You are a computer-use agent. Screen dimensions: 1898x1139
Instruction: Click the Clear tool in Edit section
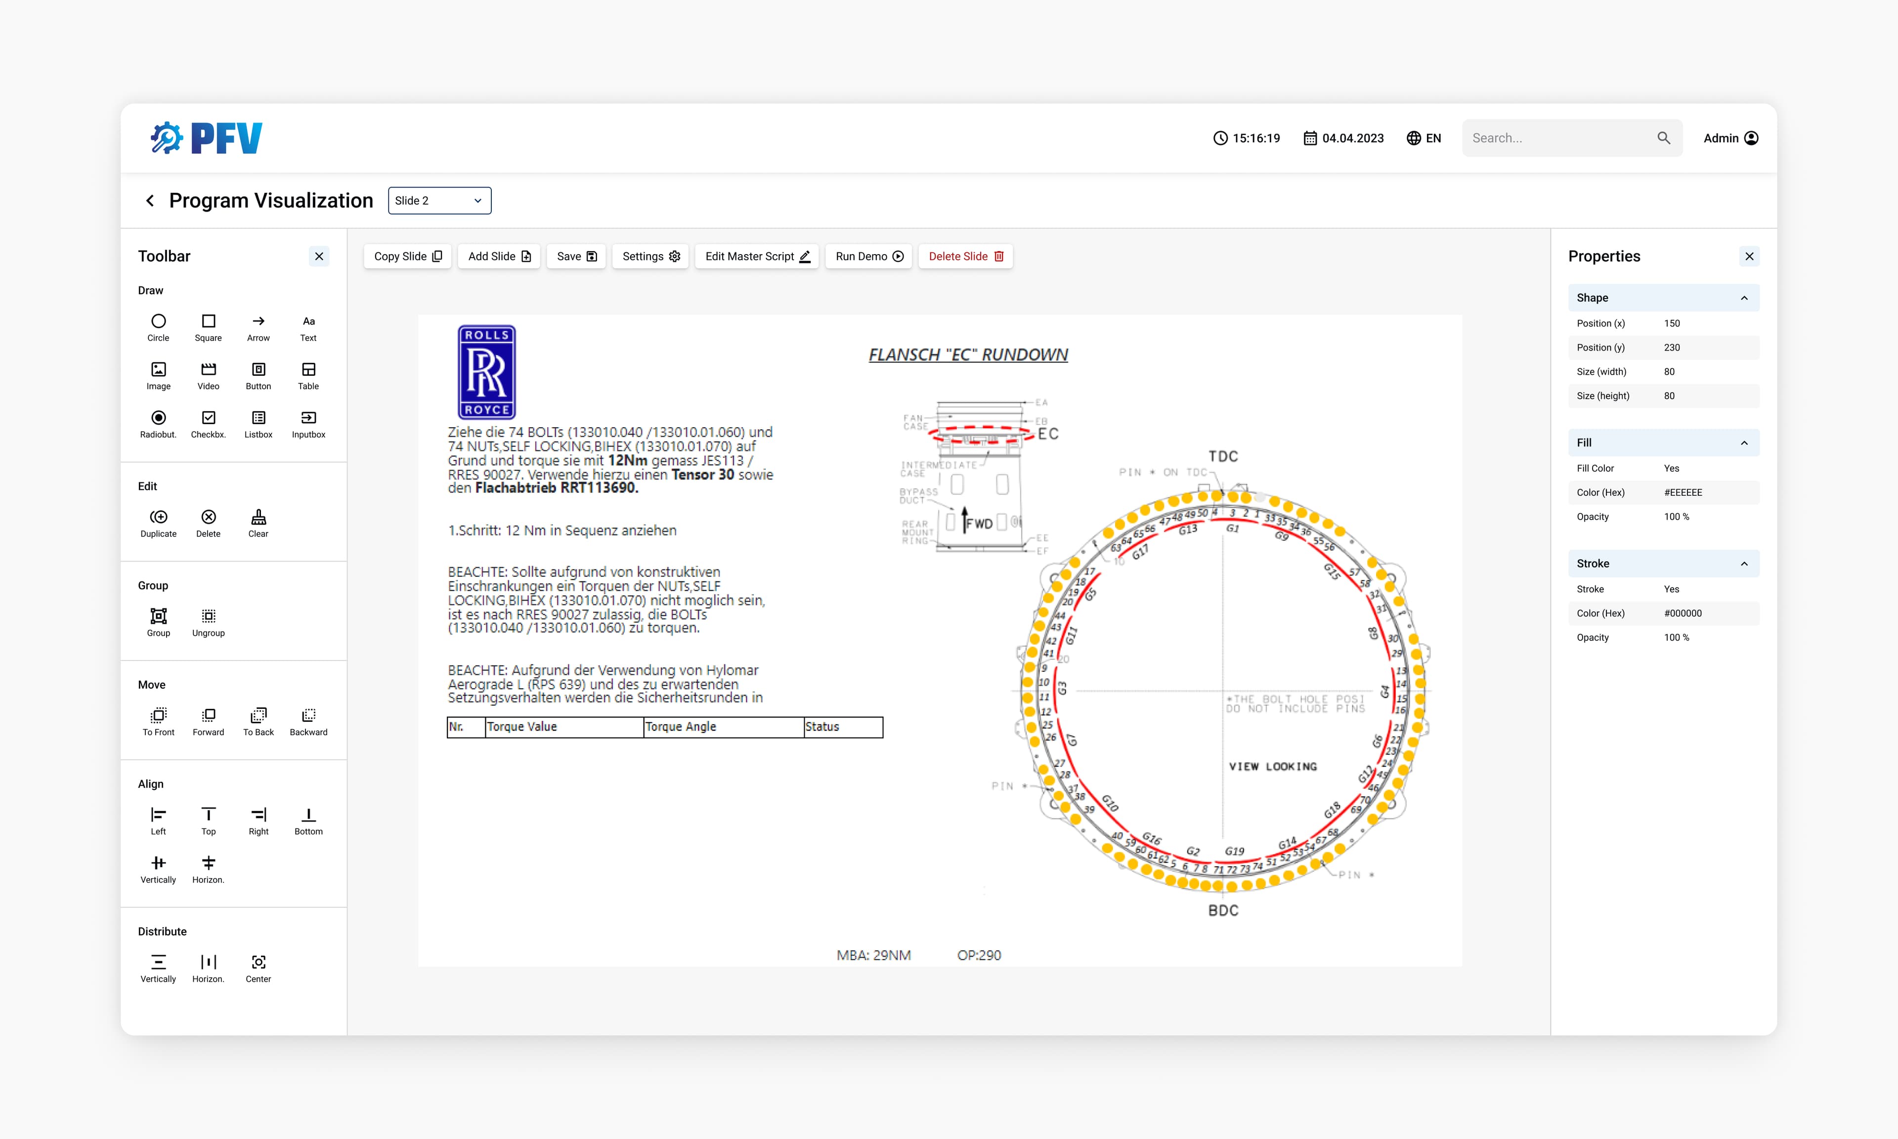[259, 524]
